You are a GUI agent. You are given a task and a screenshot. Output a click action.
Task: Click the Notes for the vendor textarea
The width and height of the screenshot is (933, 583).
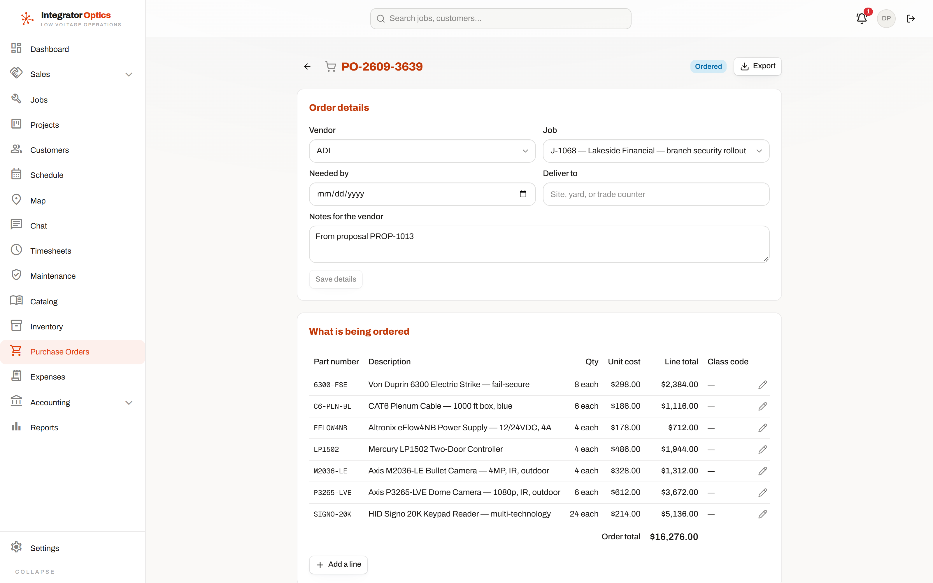point(539,244)
